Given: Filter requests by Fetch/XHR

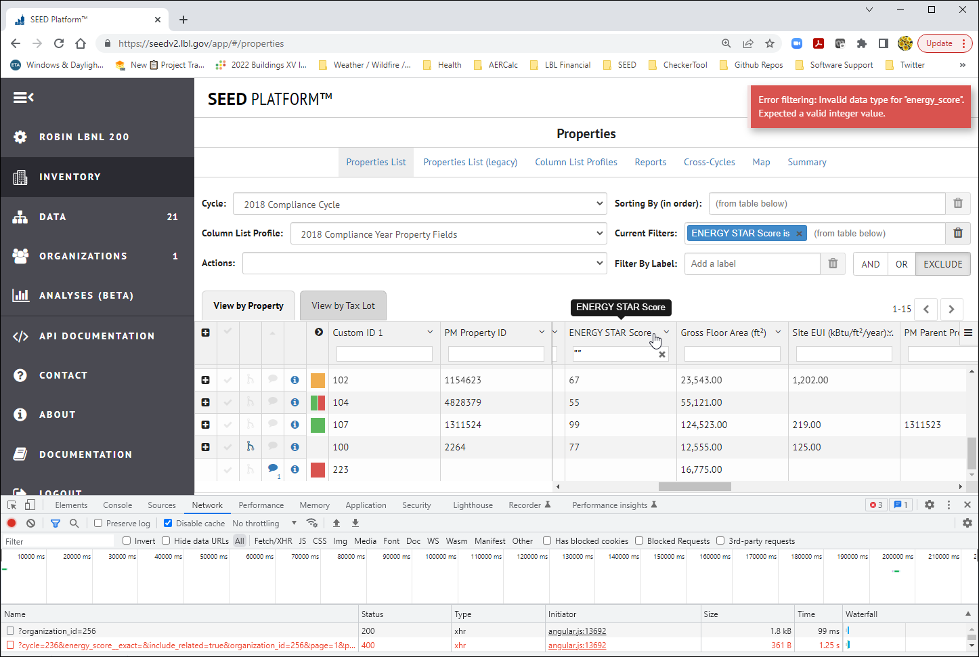Looking at the screenshot, I should coord(273,541).
